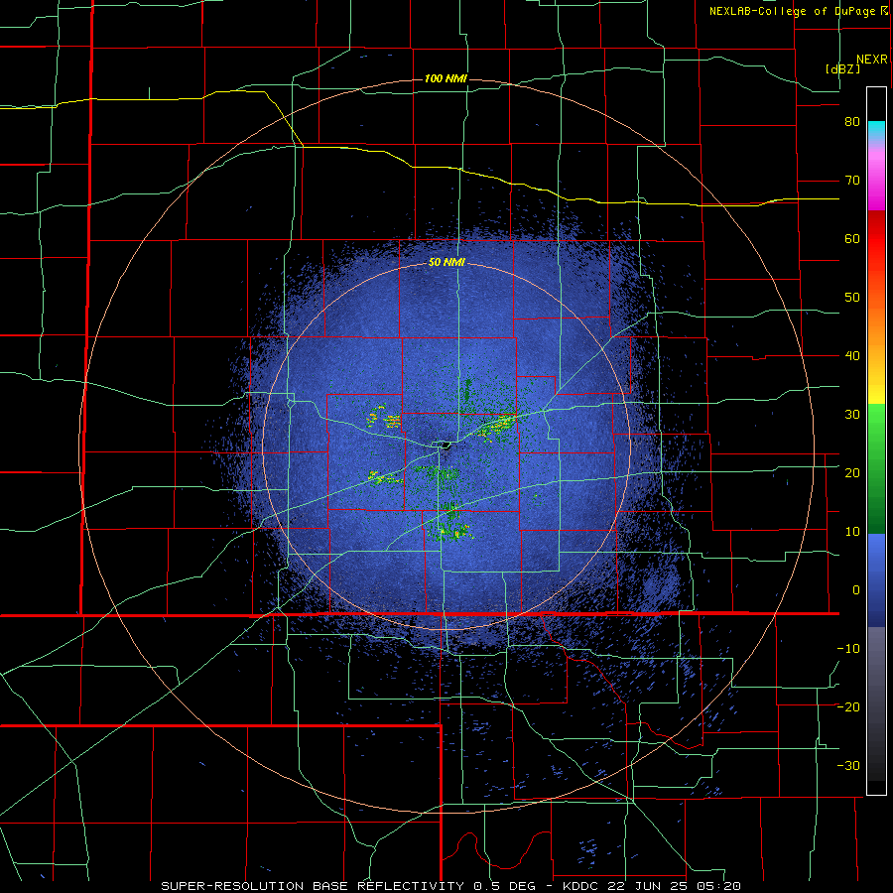Image resolution: width=893 pixels, height=893 pixels.
Task: Pick the blue segment of the reflectivity color bar
Action: tap(876, 579)
